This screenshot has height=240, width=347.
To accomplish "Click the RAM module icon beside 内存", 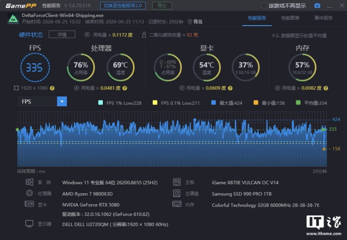I will 177,204.
